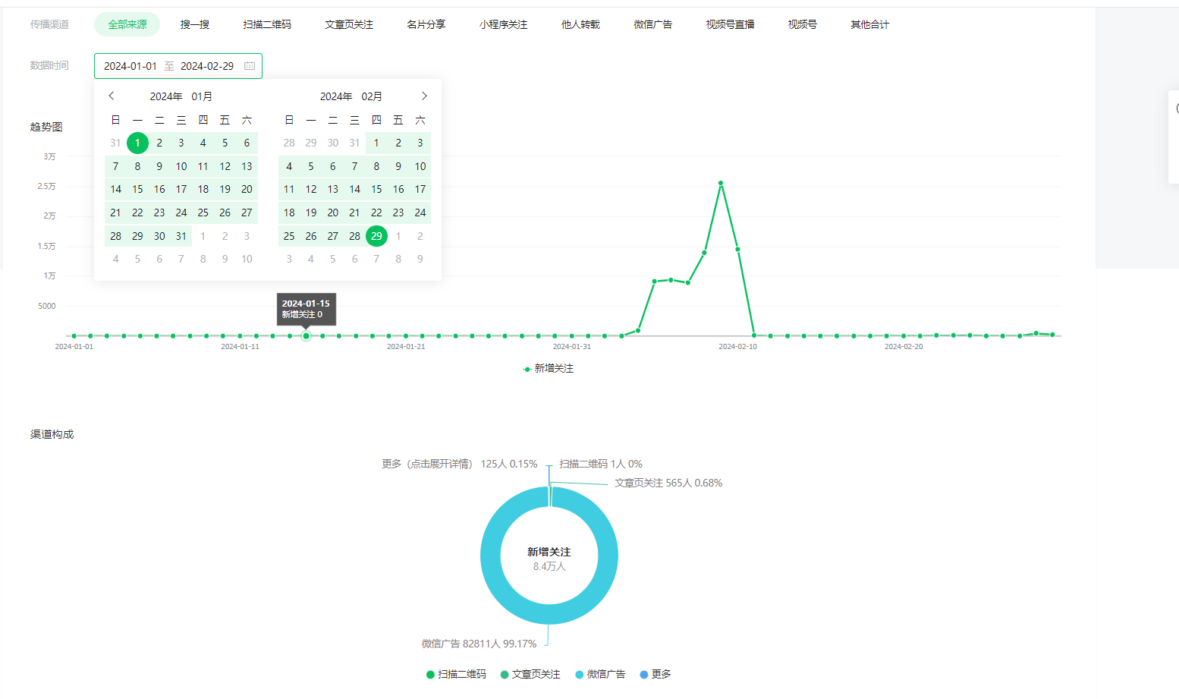Switch to the 搜一搜 channel tab
Screen dimensions: 1179x699
coord(195,24)
